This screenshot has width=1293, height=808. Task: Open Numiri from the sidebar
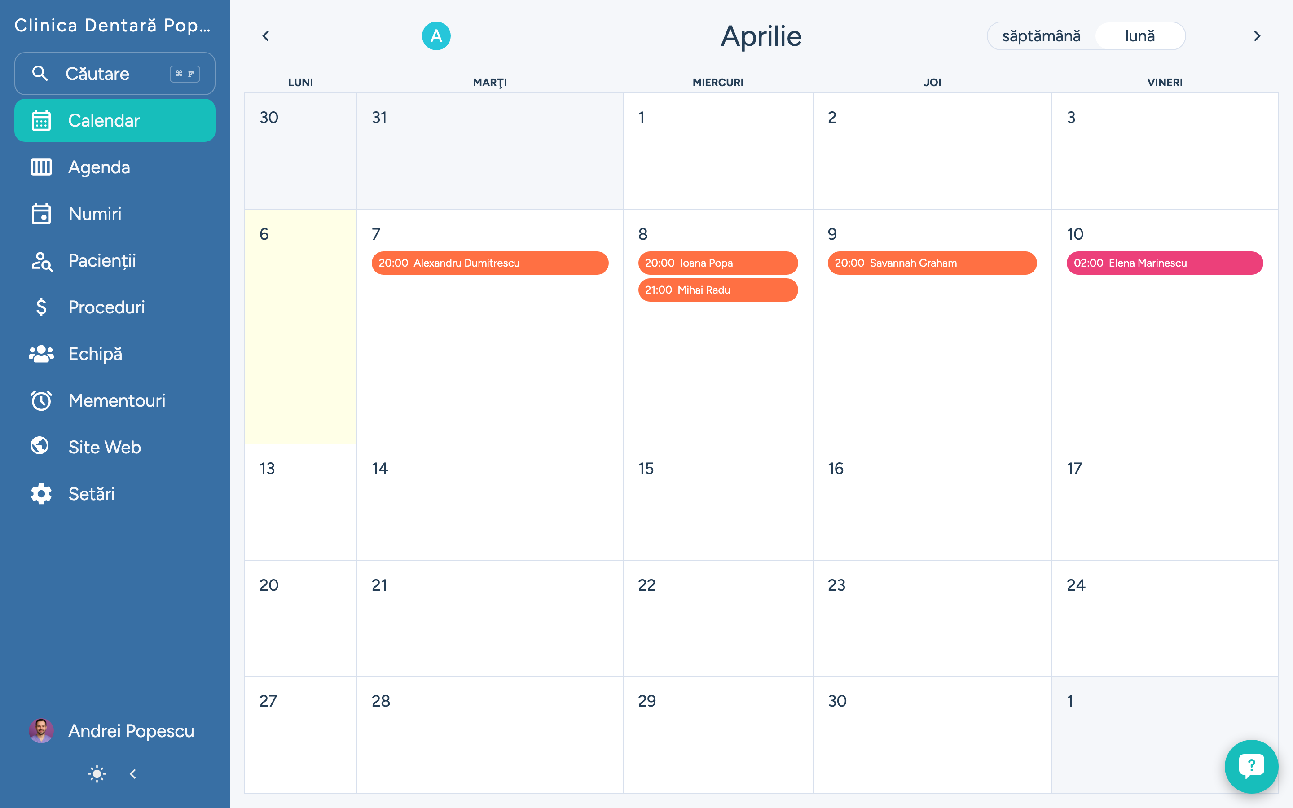point(95,214)
